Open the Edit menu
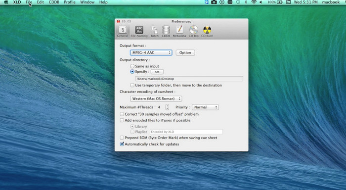This screenshot has width=346, height=190. point(40,2)
